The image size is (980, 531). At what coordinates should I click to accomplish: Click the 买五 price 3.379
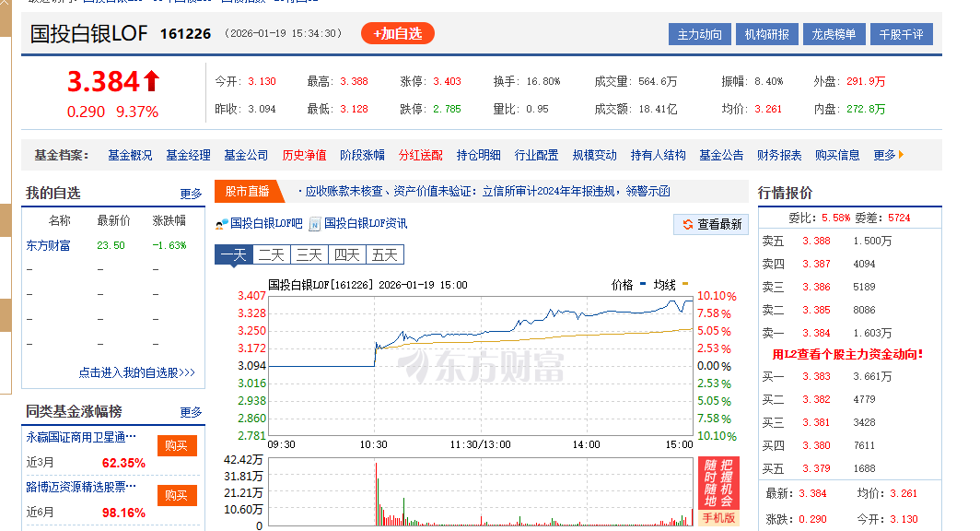[x=816, y=468]
